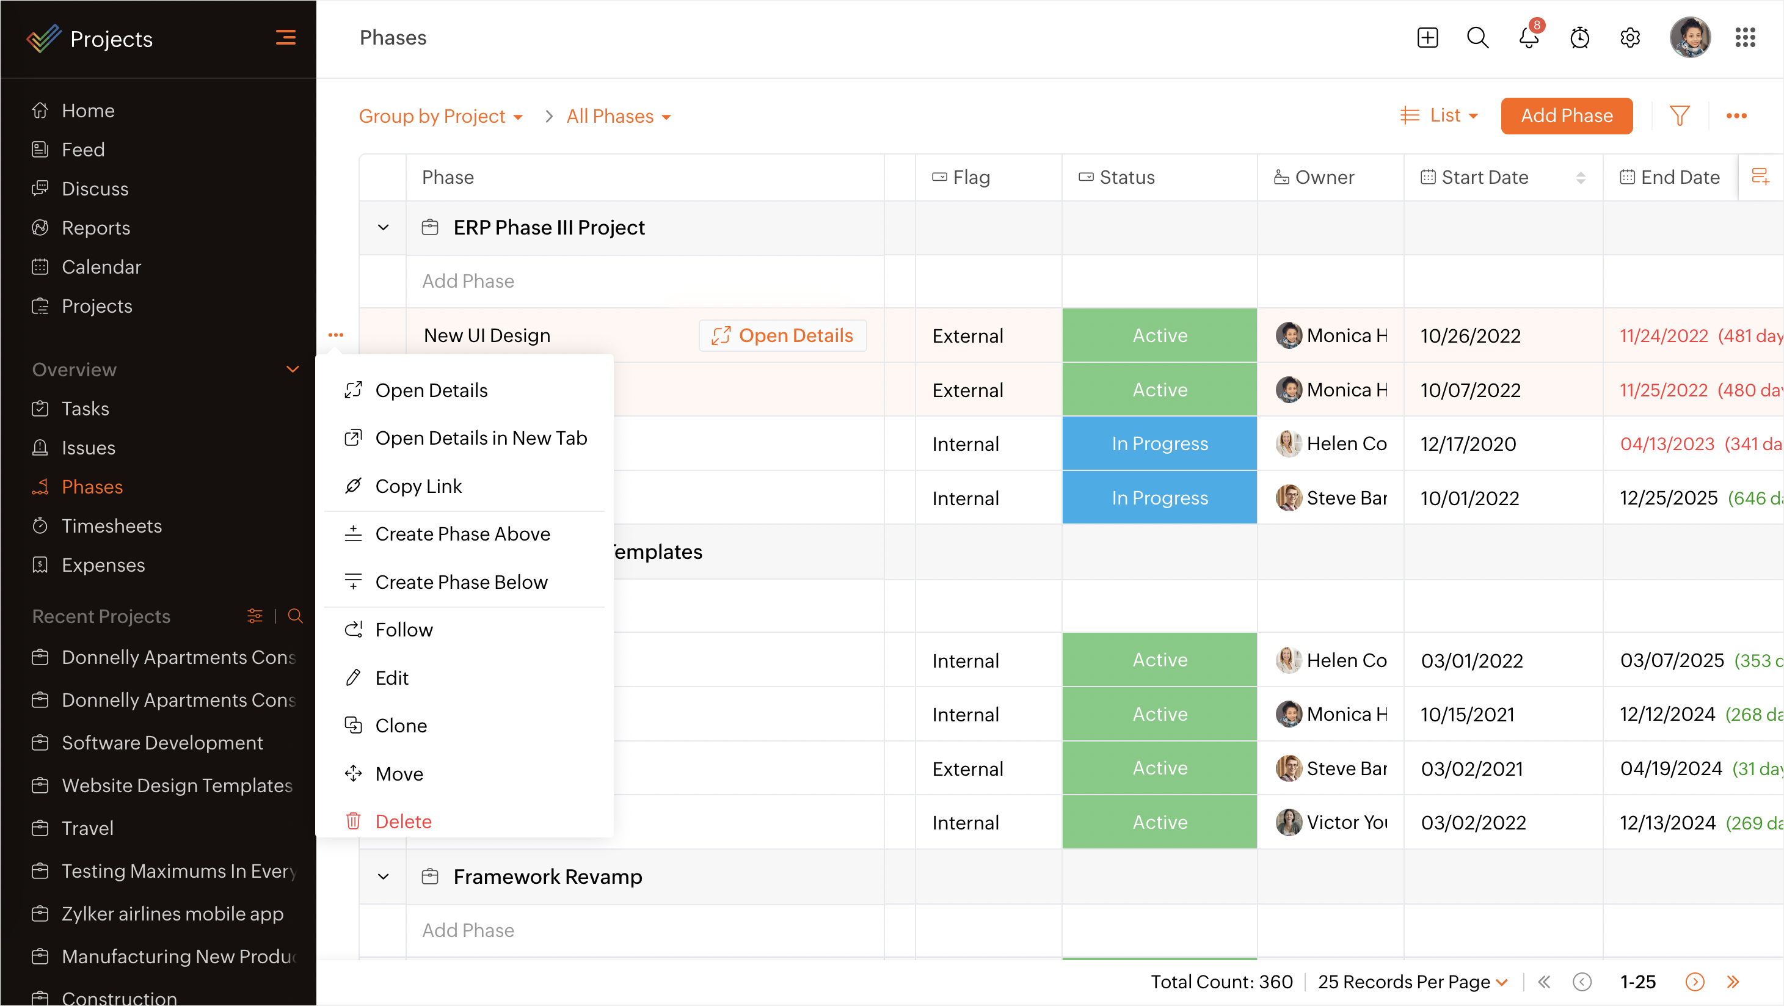1784x1006 pixels.
Task: Open the filter funnel icon
Action: (1680, 115)
